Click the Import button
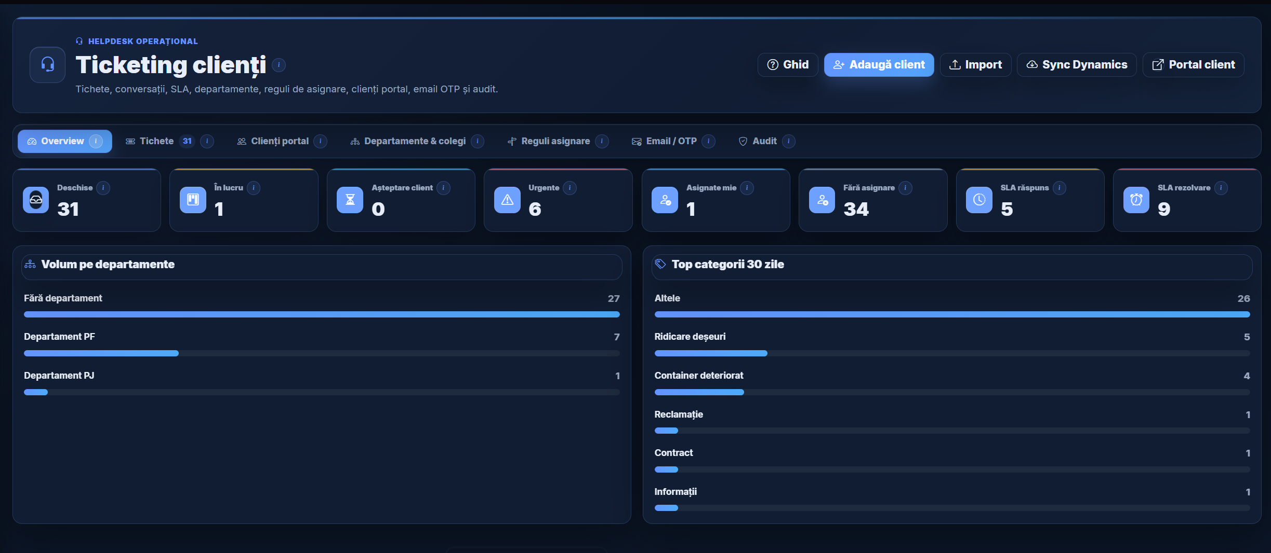The width and height of the screenshot is (1271, 553). (975, 65)
